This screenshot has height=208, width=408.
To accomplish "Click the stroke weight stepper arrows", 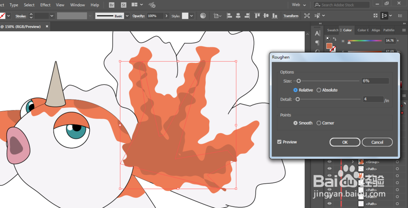I will [x=31, y=16].
